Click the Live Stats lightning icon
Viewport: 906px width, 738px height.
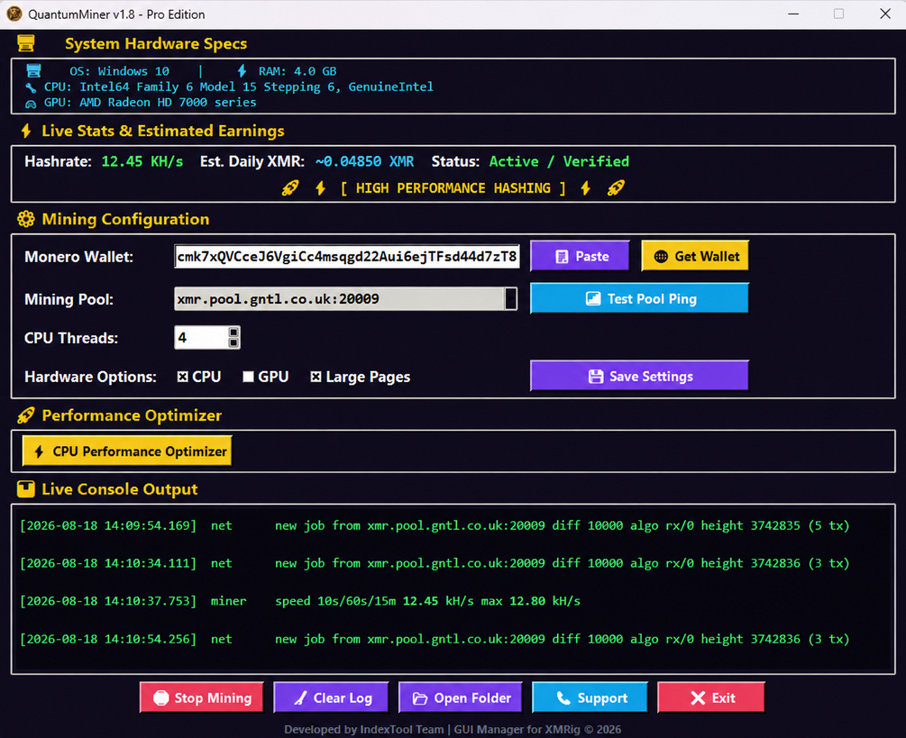(x=26, y=131)
